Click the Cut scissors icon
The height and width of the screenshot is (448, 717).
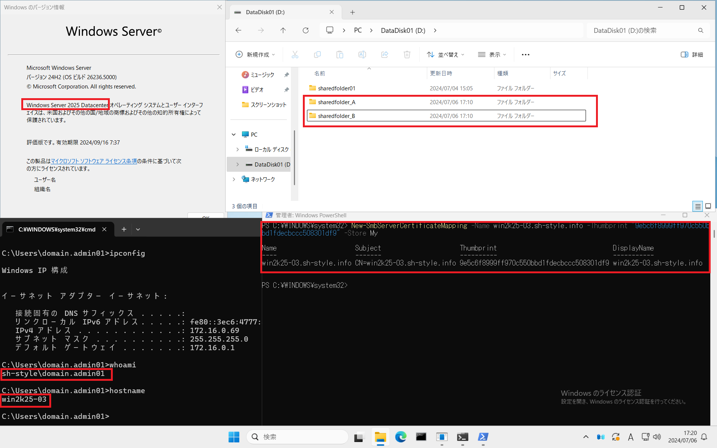(295, 55)
